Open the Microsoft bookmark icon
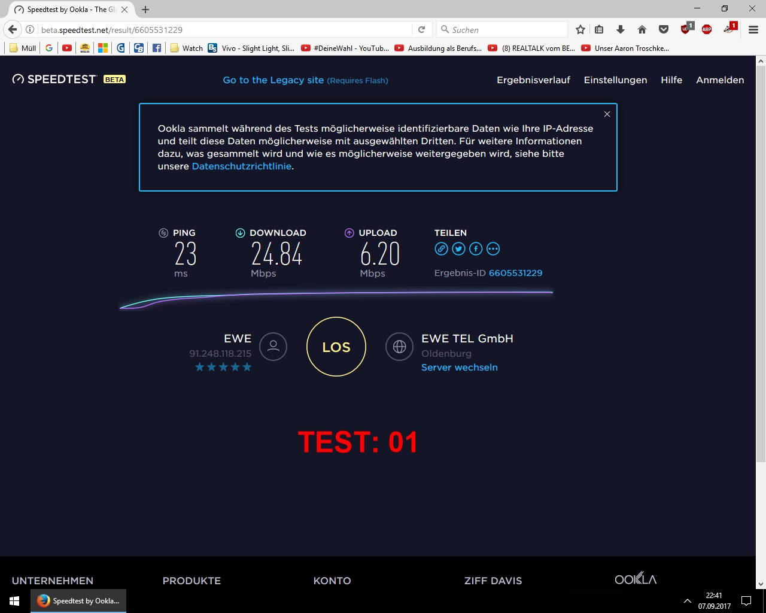The width and height of the screenshot is (766, 613). (103, 48)
